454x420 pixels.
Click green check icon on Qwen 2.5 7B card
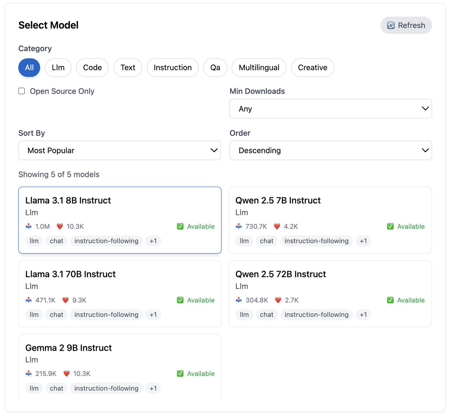(390, 226)
